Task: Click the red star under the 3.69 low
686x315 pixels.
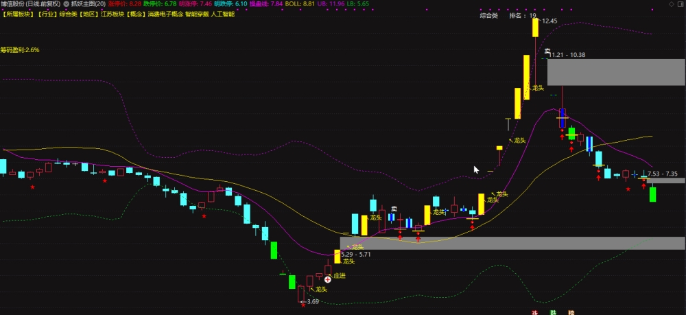Action: [303, 305]
